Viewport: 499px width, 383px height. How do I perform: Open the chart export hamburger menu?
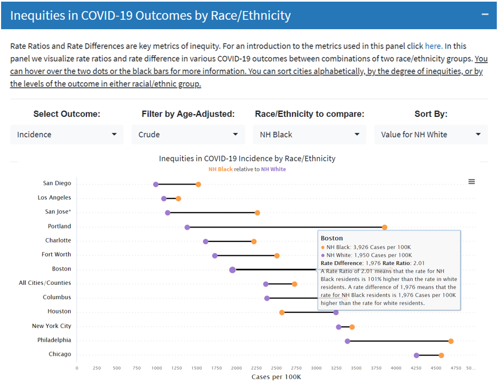471,181
